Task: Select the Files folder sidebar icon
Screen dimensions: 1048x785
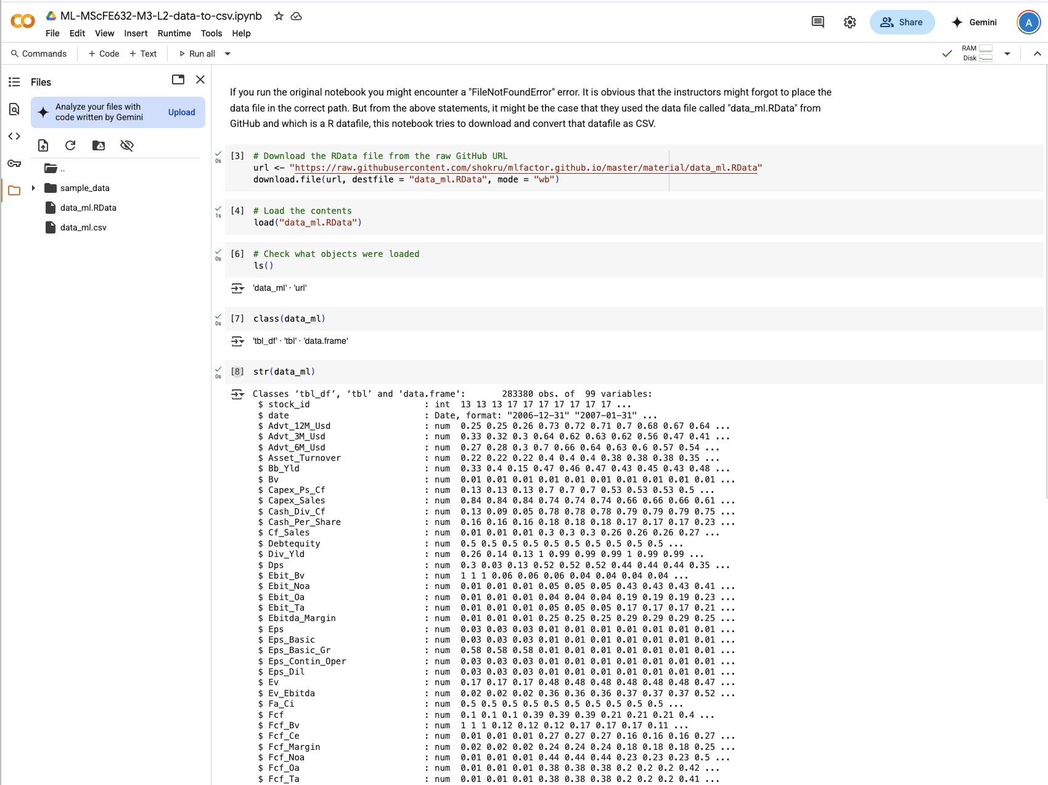Action: (x=14, y=190)
